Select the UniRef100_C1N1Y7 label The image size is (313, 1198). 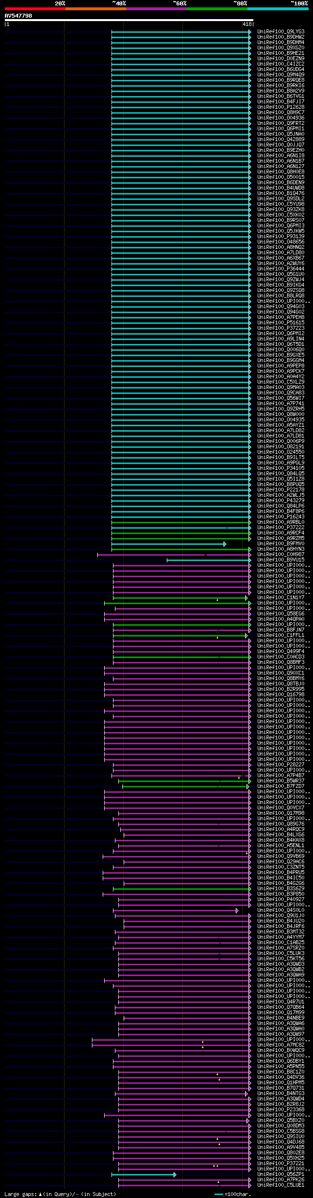tap(281, 598)
